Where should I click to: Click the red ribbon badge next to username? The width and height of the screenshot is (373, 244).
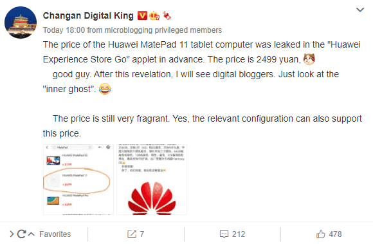(167, 15)
